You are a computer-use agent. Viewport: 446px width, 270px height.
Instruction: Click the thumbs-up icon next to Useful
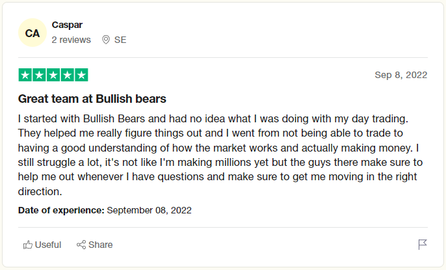tap(28, 245)
